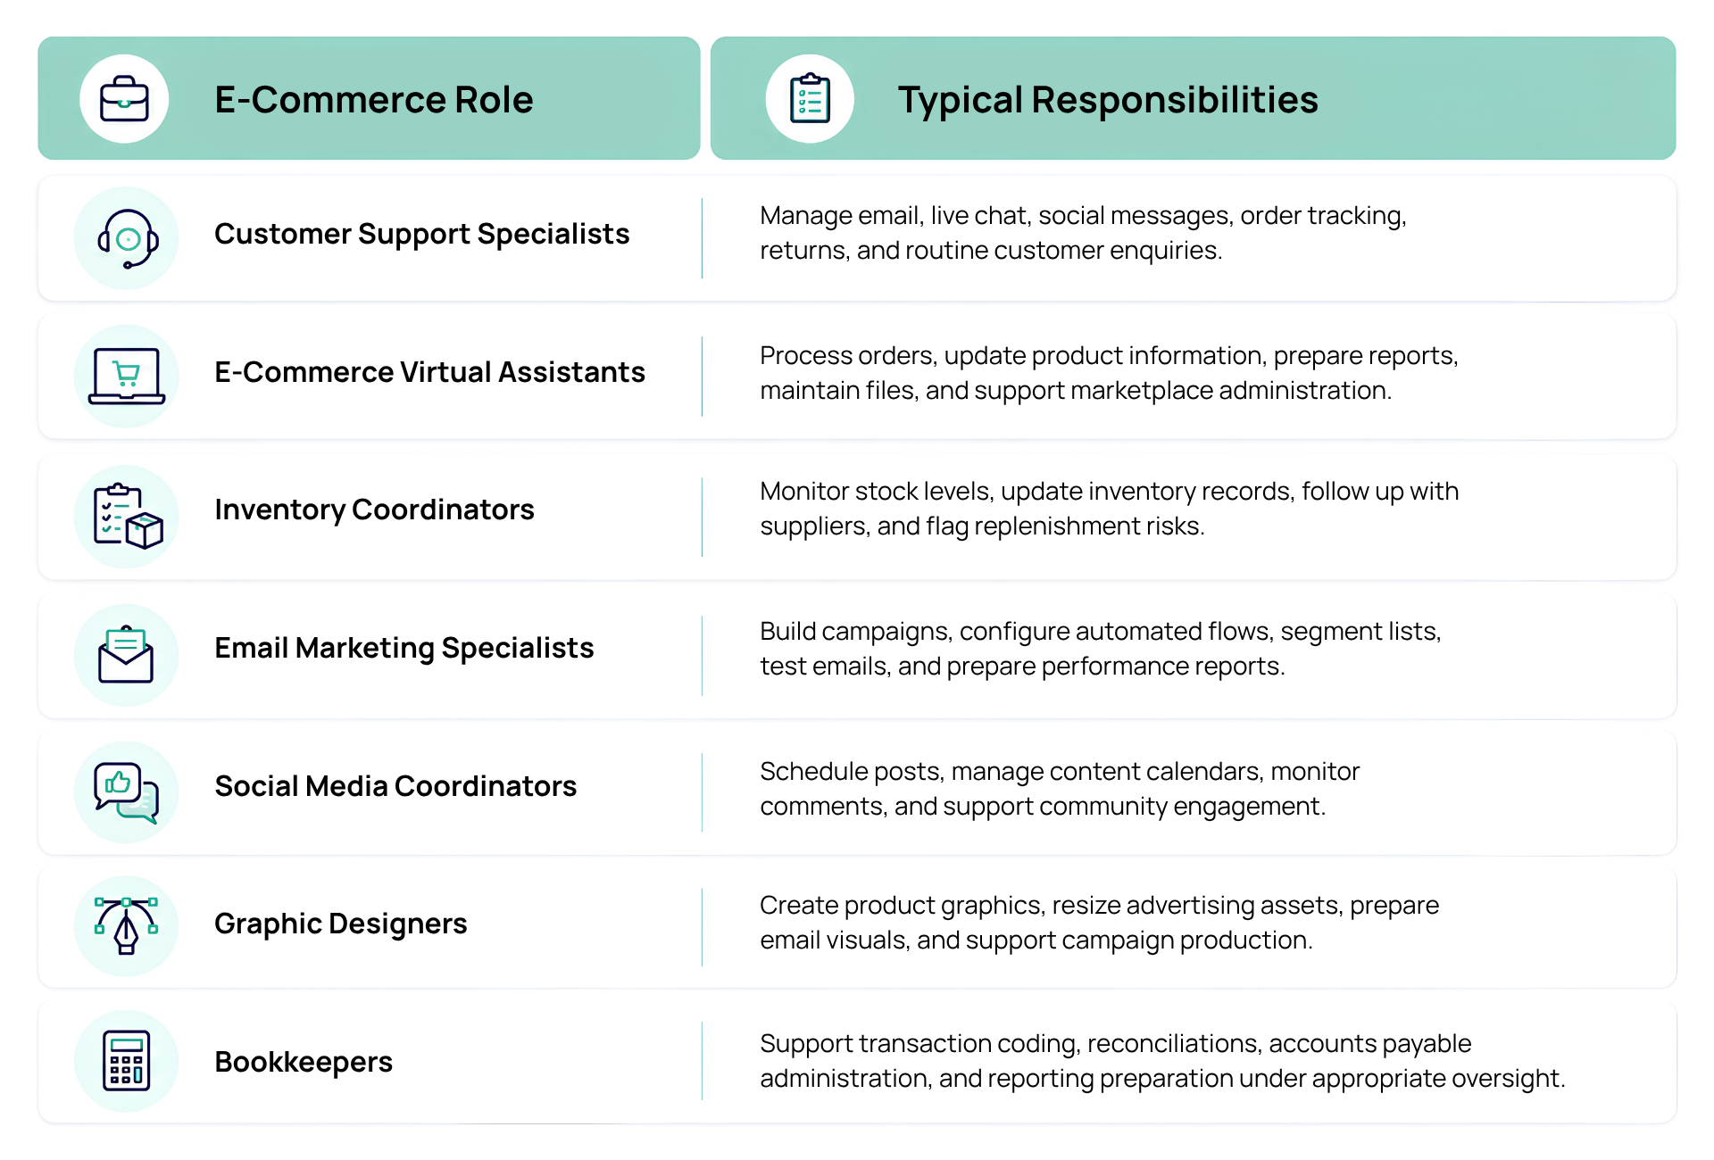The width and height of the screenshot is (1714, 1160).
Task: Select Social Media Coordinators role title
Action: coord(395,786)
